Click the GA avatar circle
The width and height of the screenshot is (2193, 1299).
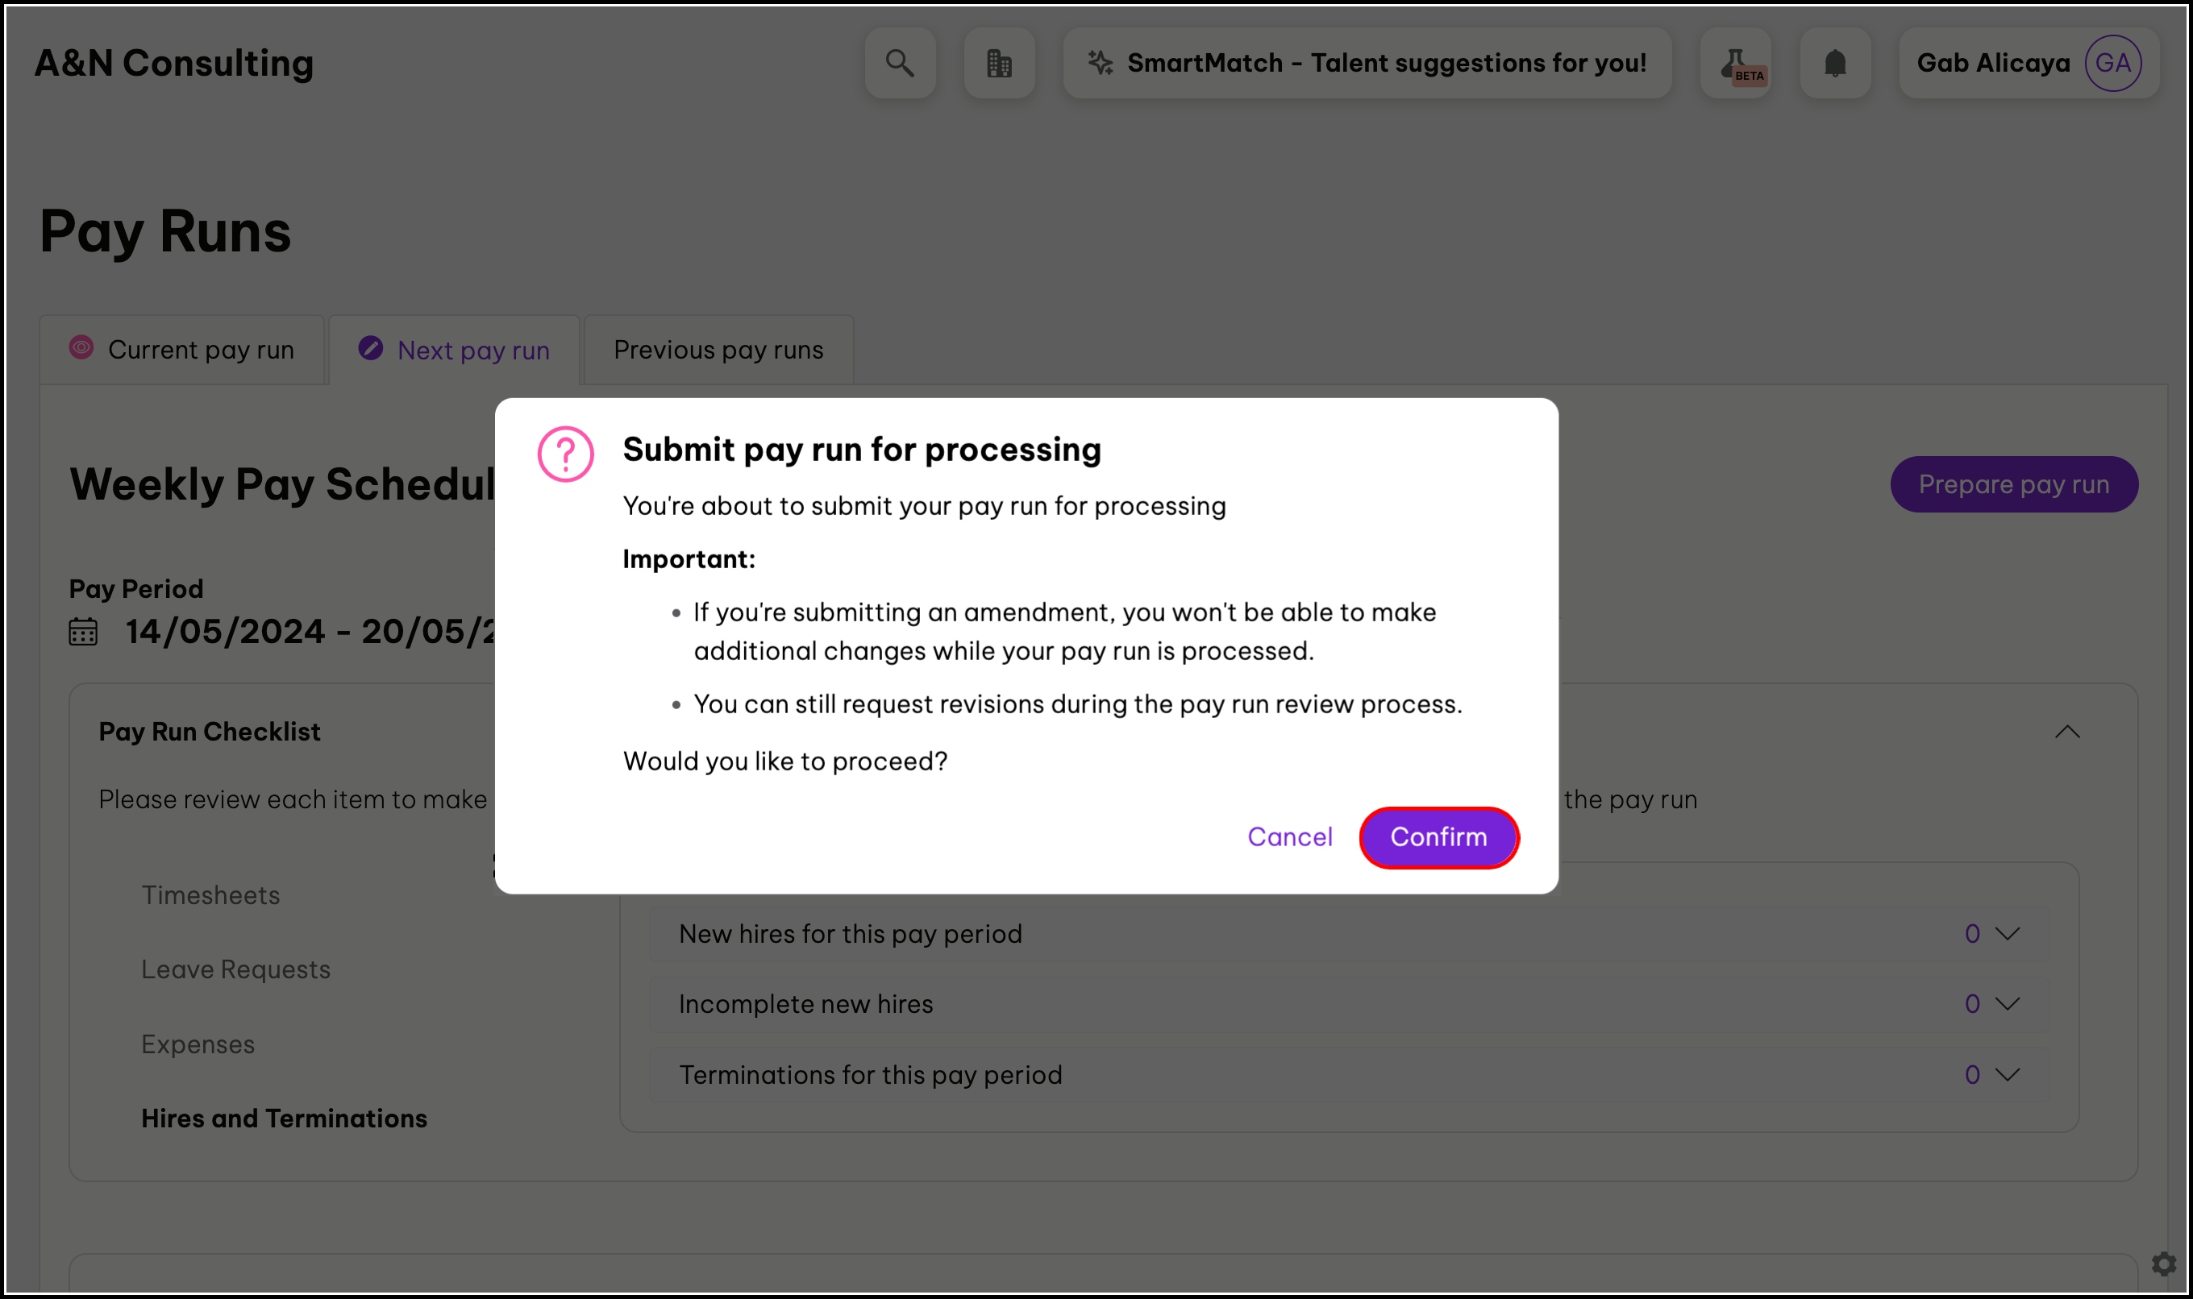[2112, 63]
